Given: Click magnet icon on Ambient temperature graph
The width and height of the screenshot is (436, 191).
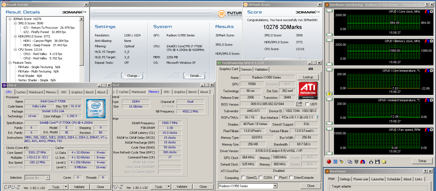Looking at the screenshot, I should point(427,100).
